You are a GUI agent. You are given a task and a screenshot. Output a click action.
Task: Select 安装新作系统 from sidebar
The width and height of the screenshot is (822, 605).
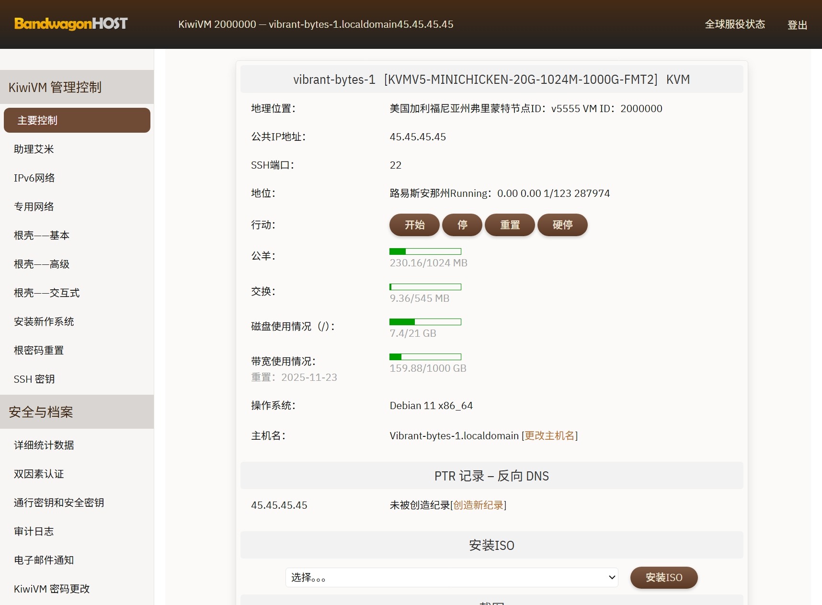[x=44, y=321]
